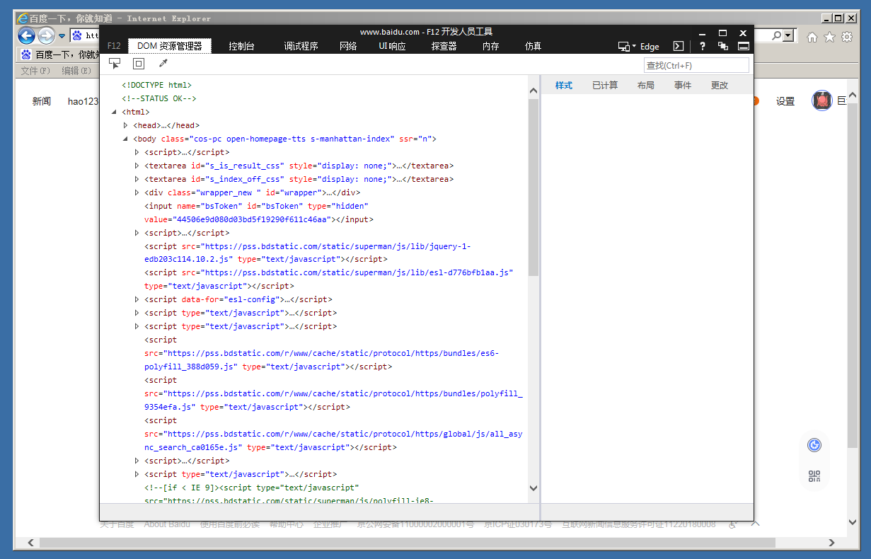Image resolution: width=871 pixels, height=559 pixels.
Task: Collapse the body node
Action: coord(126,139)
